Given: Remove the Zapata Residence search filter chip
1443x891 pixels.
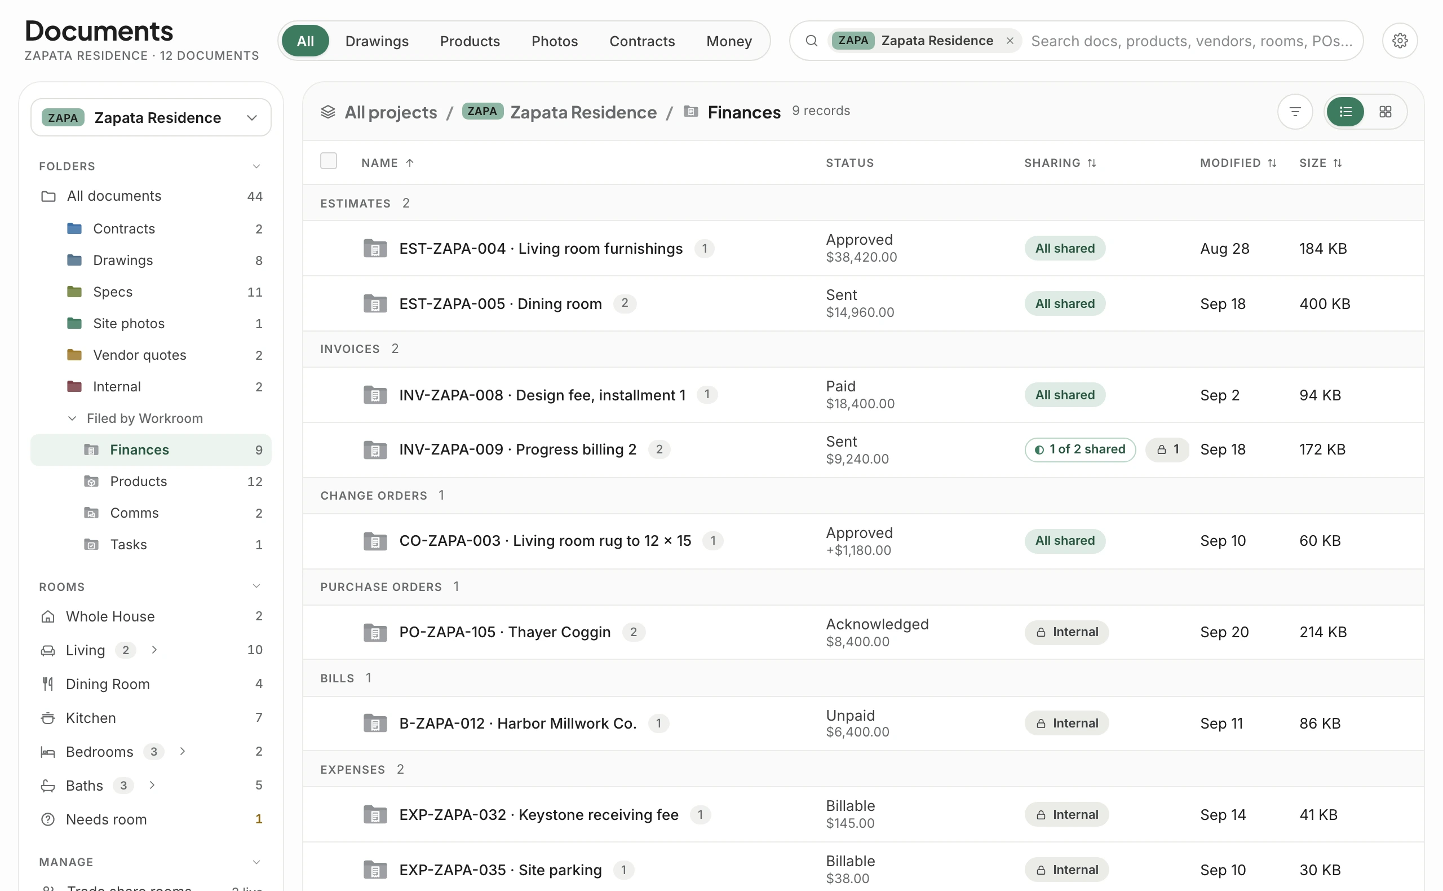Looking at the screenshot, I should (x=1010, y=41).
